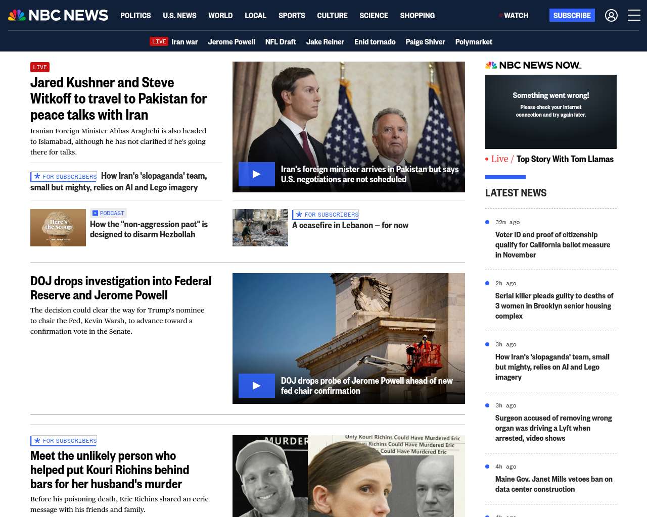Select the Shopping nav item
Viewport: 647px width, 517px height.
417,16
